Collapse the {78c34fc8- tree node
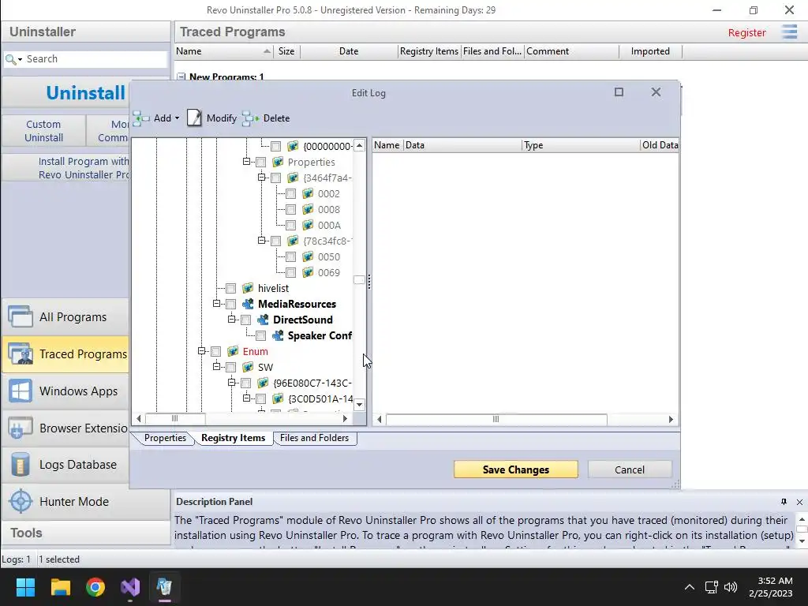This screenshot has height=606, width=808. coord(261,240)
